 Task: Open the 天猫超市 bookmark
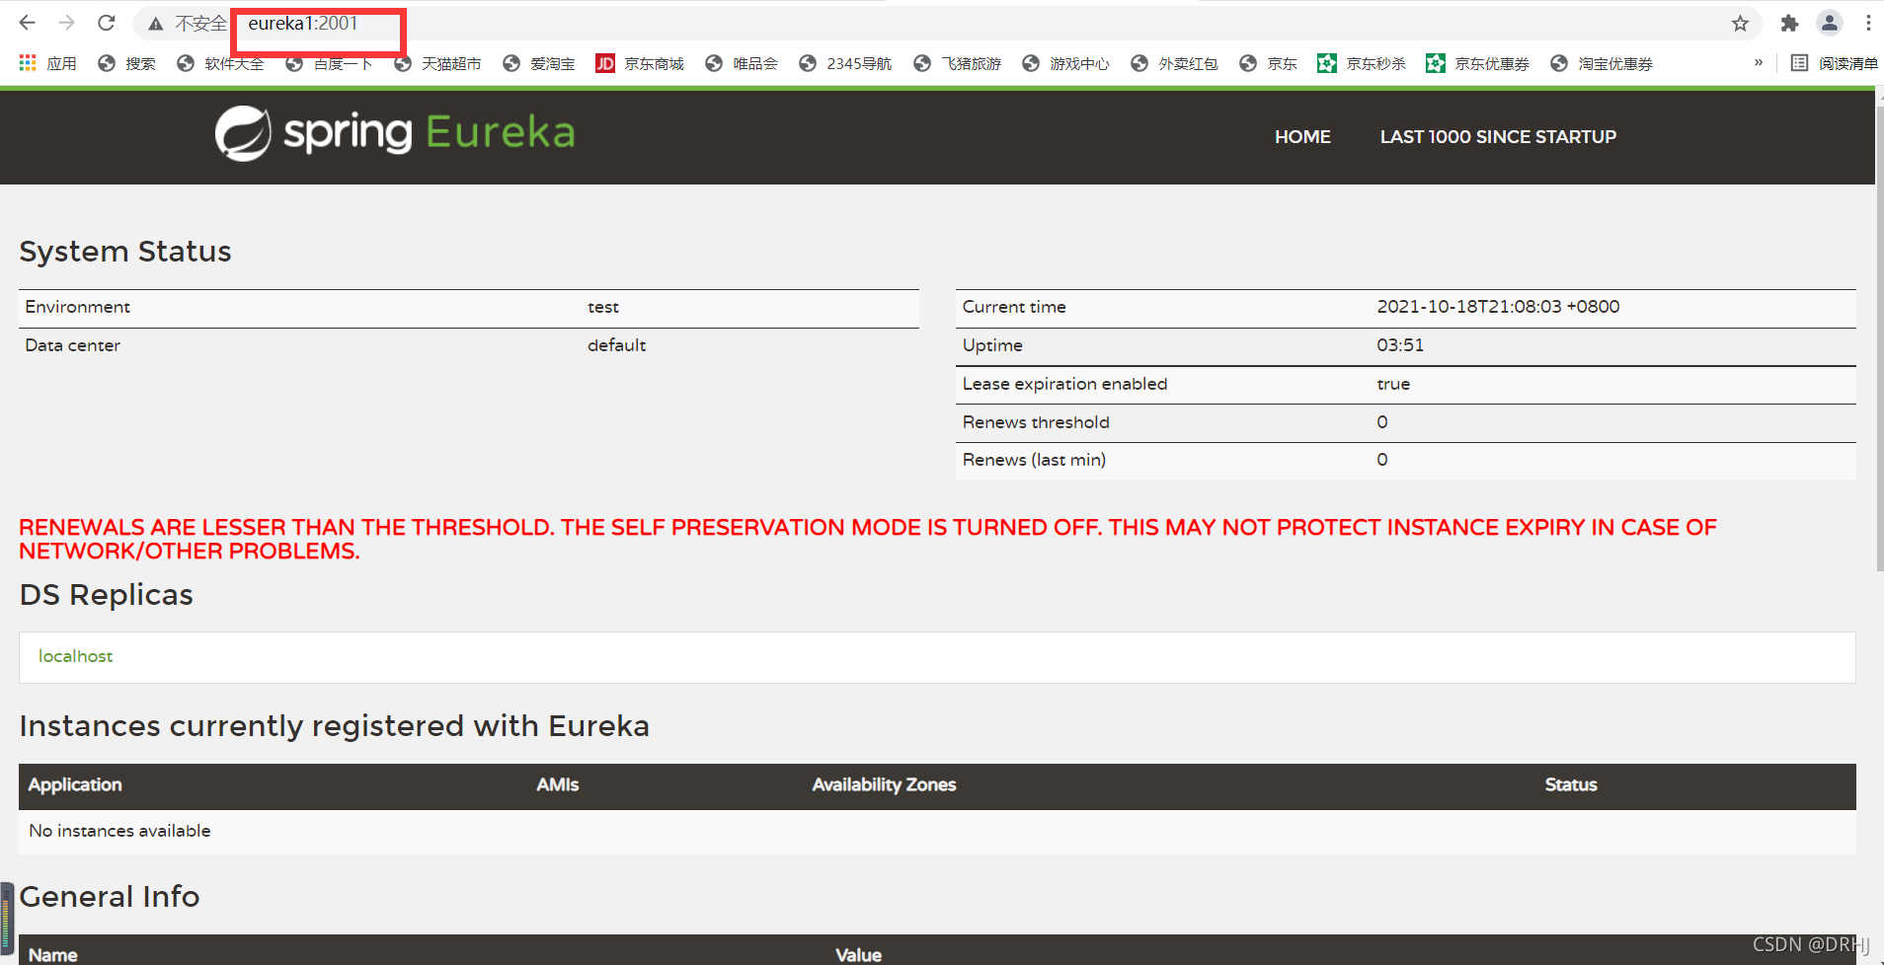pyautogui.click(x=437, y=63)
